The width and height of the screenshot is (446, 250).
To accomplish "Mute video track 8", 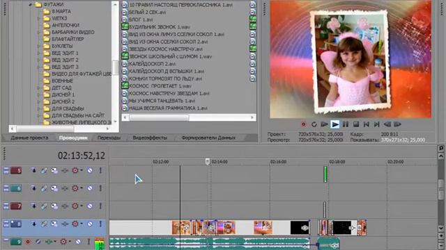I will click(x=90, y=224).
